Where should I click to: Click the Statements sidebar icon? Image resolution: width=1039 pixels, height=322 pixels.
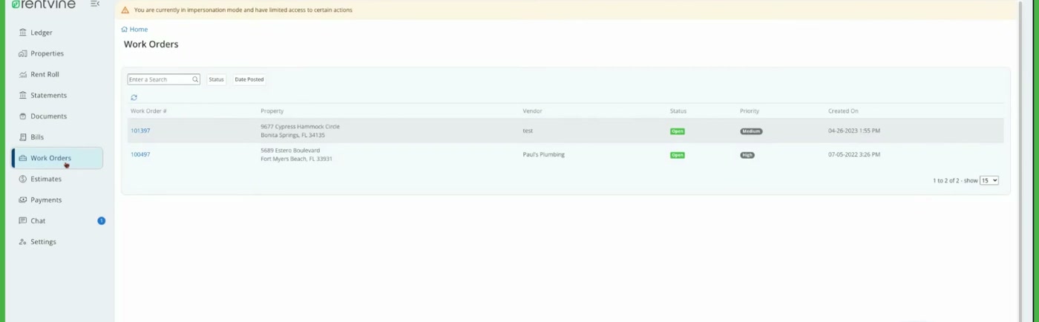tap(23, 95)
